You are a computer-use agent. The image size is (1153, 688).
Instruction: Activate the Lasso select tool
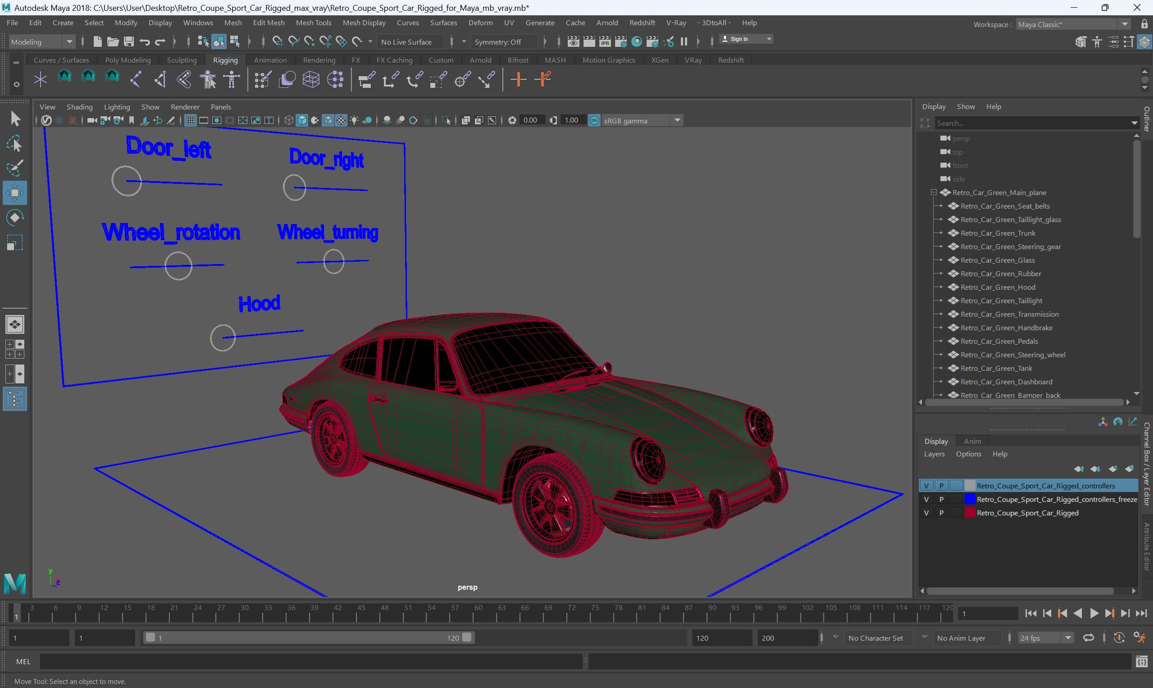click(15, 144)
